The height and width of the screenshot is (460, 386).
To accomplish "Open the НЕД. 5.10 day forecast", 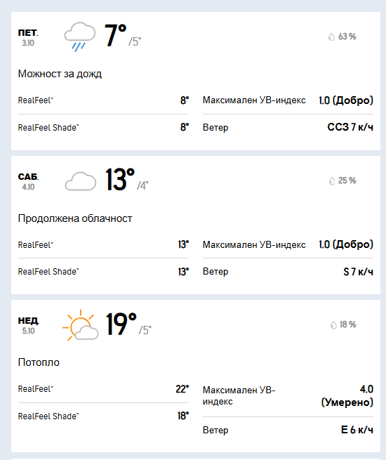I will coord(28,325).
